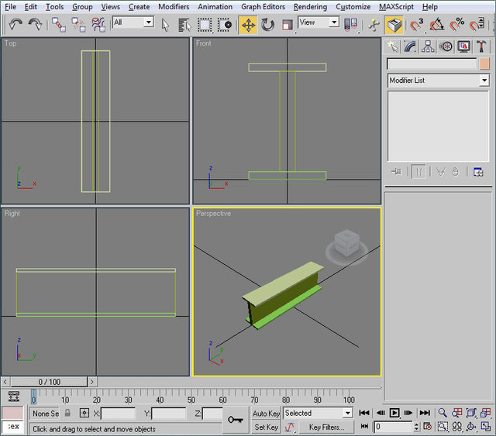The height and width of the screenshot is (436, 496).
Task: Open the Display panel tab
Action: (x=464, y=46)
